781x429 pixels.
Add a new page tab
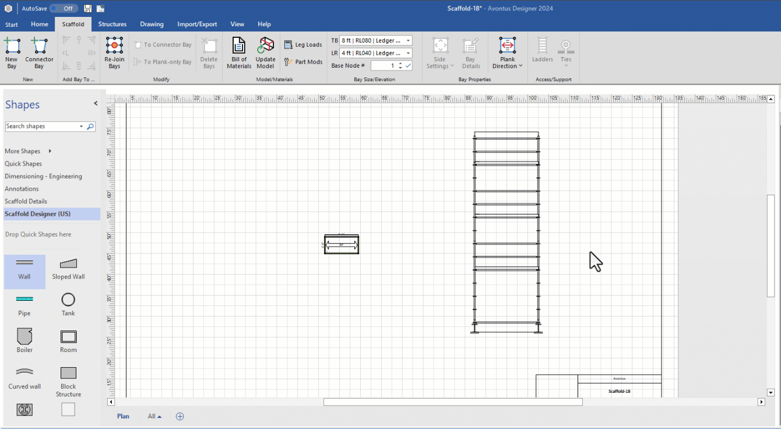click(180, 416)
